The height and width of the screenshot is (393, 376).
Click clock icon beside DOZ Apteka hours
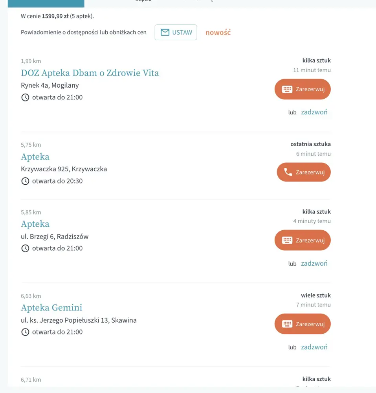point(25,97)
